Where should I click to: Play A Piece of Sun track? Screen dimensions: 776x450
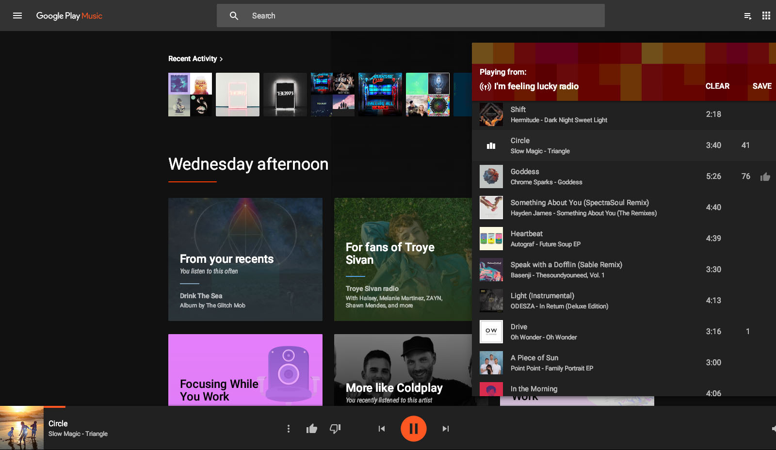pyautogui.click(x=624, y=363)
